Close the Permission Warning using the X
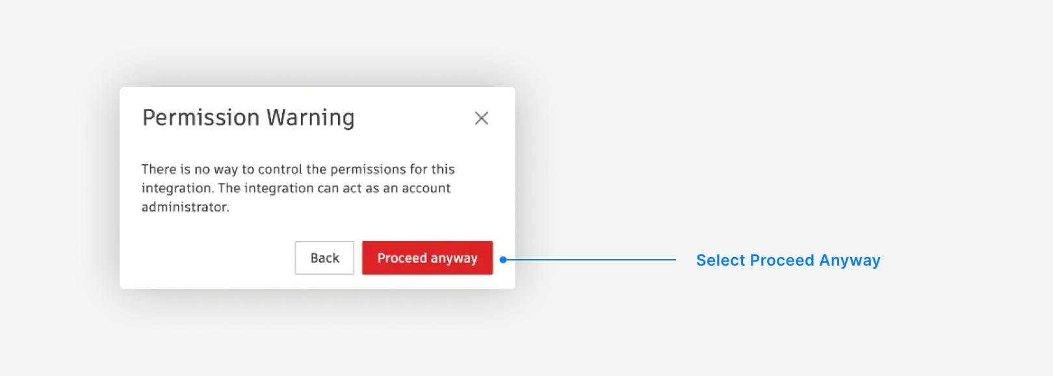 coord(481,118)
